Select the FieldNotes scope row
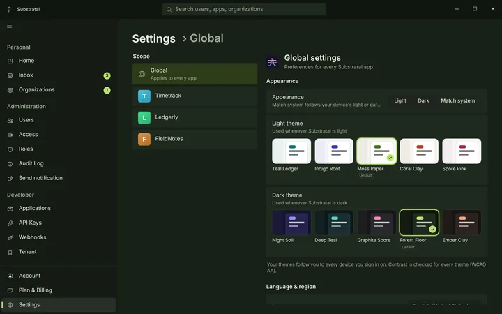The width and height of the screenshot is (502, 314). (195, 140)
